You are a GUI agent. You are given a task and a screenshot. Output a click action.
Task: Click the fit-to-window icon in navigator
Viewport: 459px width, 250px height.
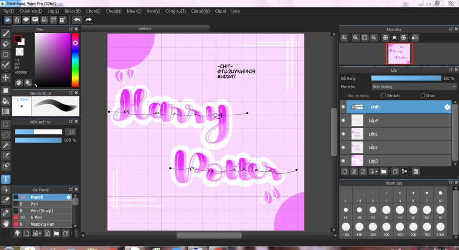coord(365,38)
